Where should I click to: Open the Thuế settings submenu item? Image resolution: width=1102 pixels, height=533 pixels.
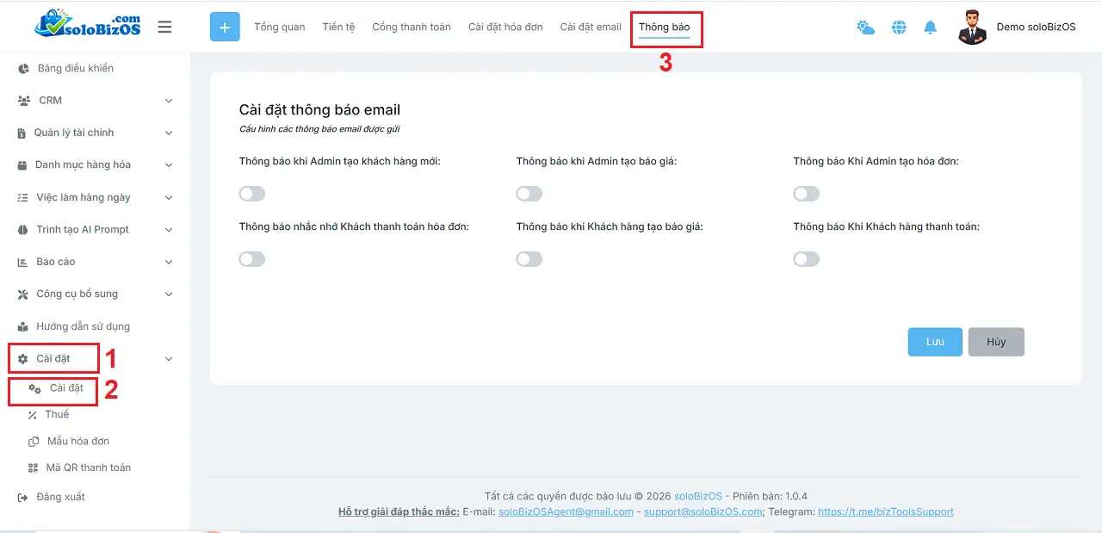coord(57,414)
